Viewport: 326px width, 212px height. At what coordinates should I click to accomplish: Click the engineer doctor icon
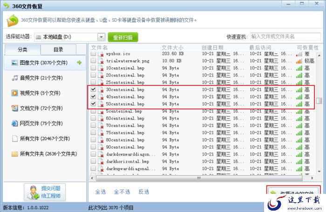click(x=33, y=192)
